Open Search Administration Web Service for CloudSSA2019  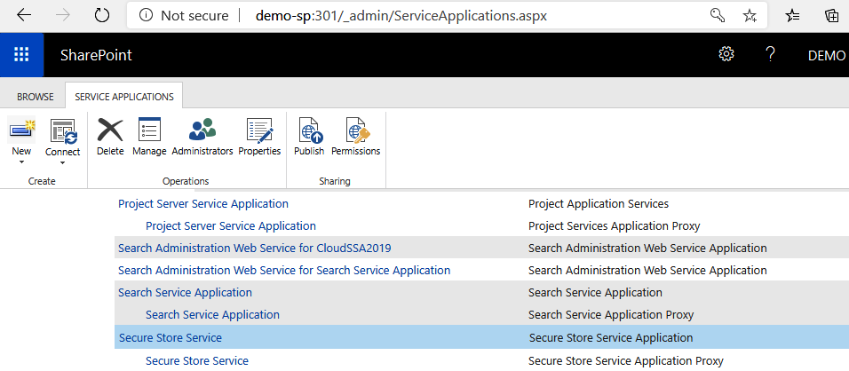pyautogui.click(x=255, y=249)
